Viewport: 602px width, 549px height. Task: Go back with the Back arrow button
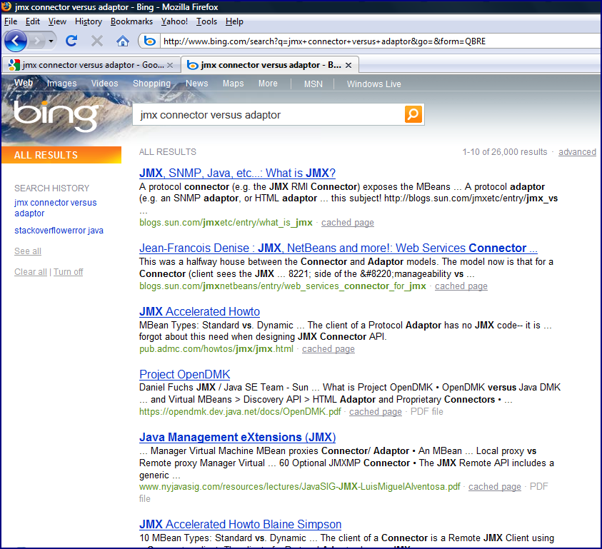point(16,41)
